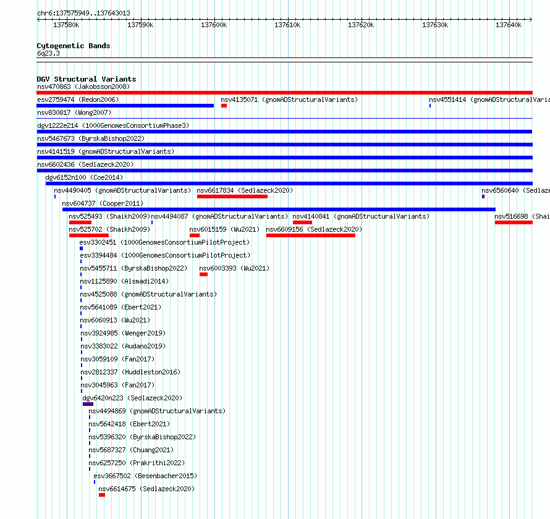Screen dimensions: 550x519
Task: Click the DGV Structural Variants track title
Action: coord(87,79)
